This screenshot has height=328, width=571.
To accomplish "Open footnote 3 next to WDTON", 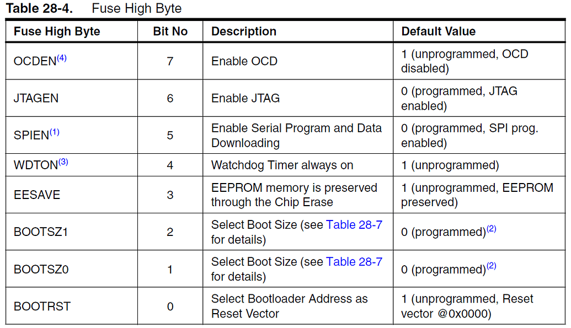I will pos(63,162).
